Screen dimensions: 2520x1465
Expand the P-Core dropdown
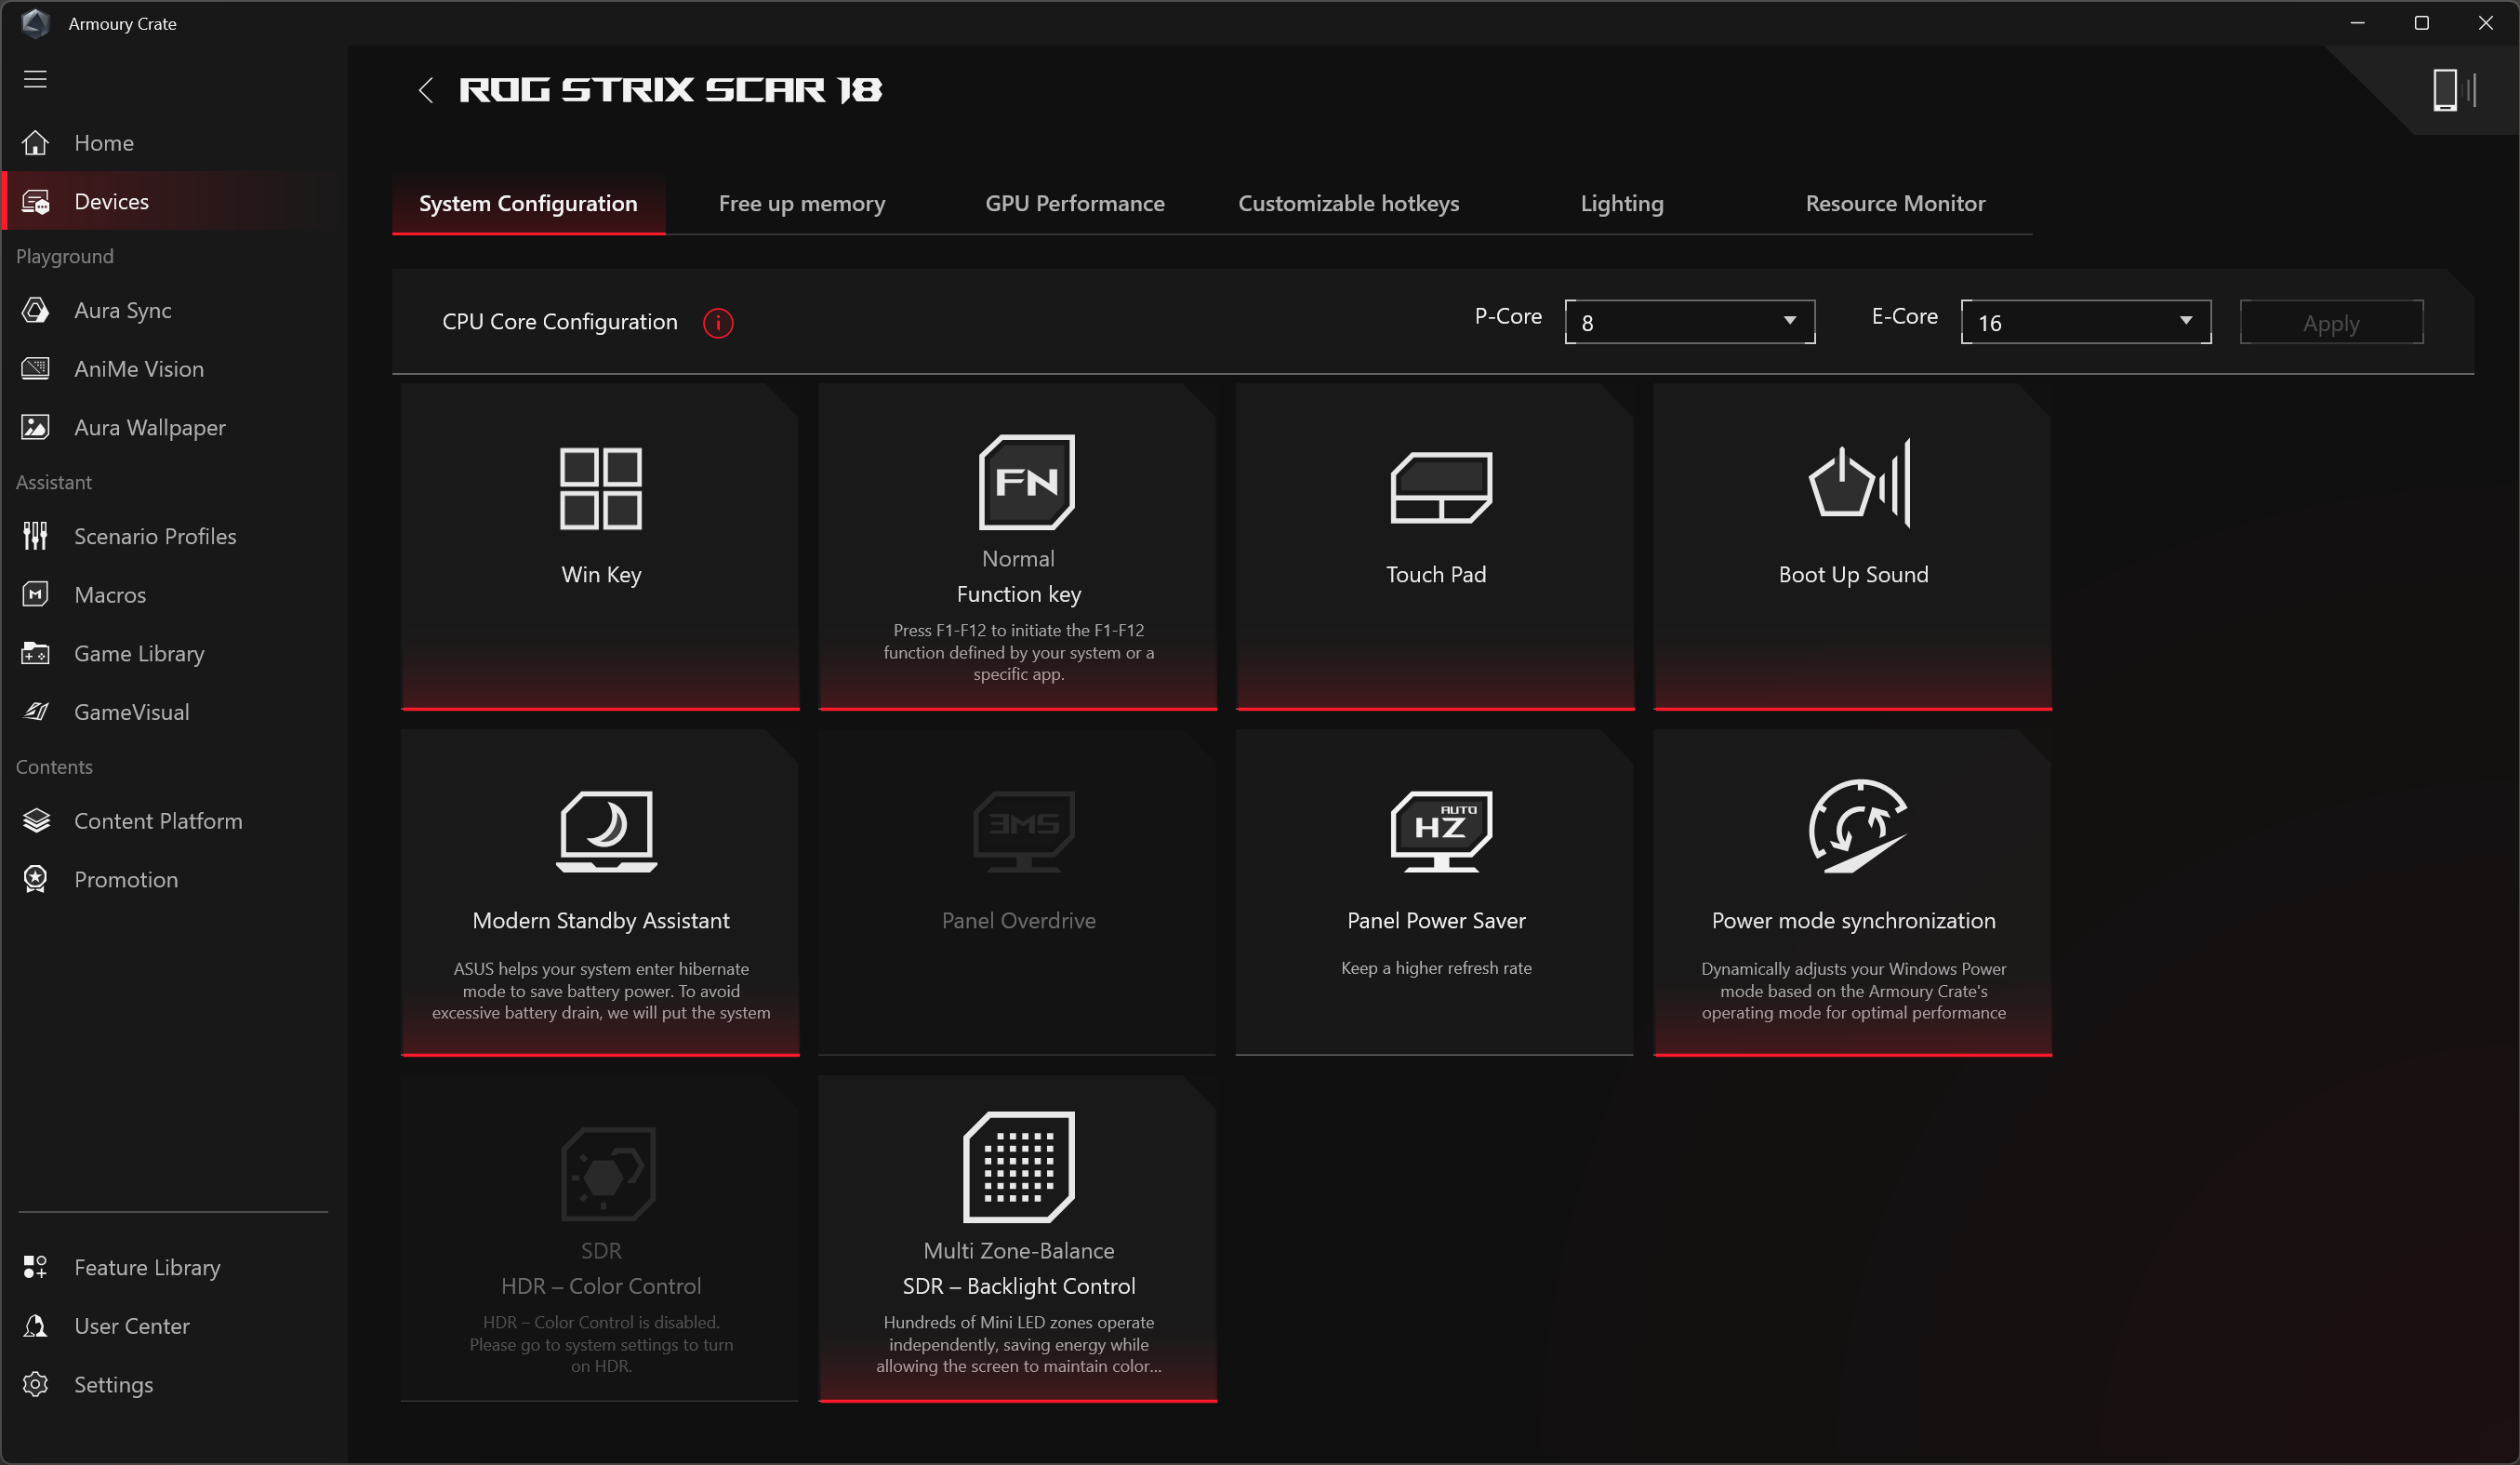[x=1689, y=322]
